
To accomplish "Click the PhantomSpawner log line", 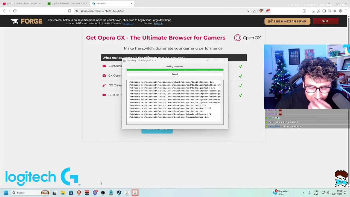I will click(169, 117).
